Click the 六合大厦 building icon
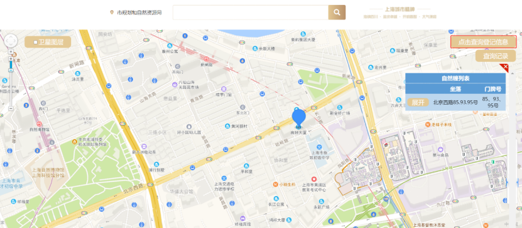 tap(398, 100)
